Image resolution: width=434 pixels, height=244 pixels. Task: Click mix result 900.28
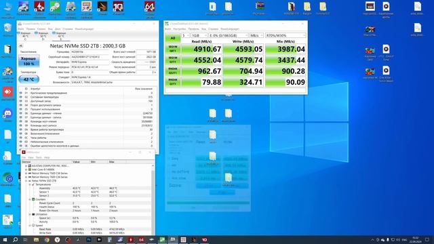285,71
